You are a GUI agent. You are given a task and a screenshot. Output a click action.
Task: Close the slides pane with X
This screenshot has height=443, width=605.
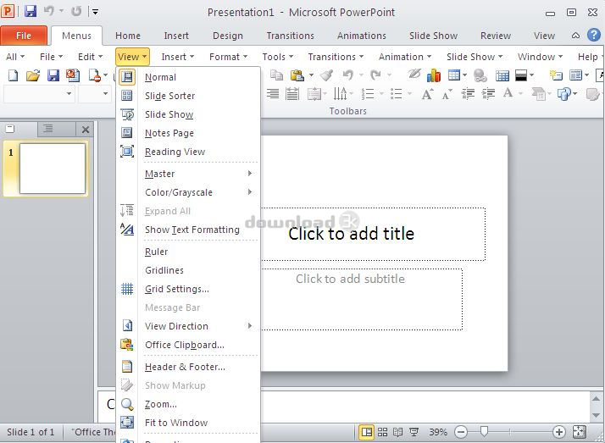point(86,130)
